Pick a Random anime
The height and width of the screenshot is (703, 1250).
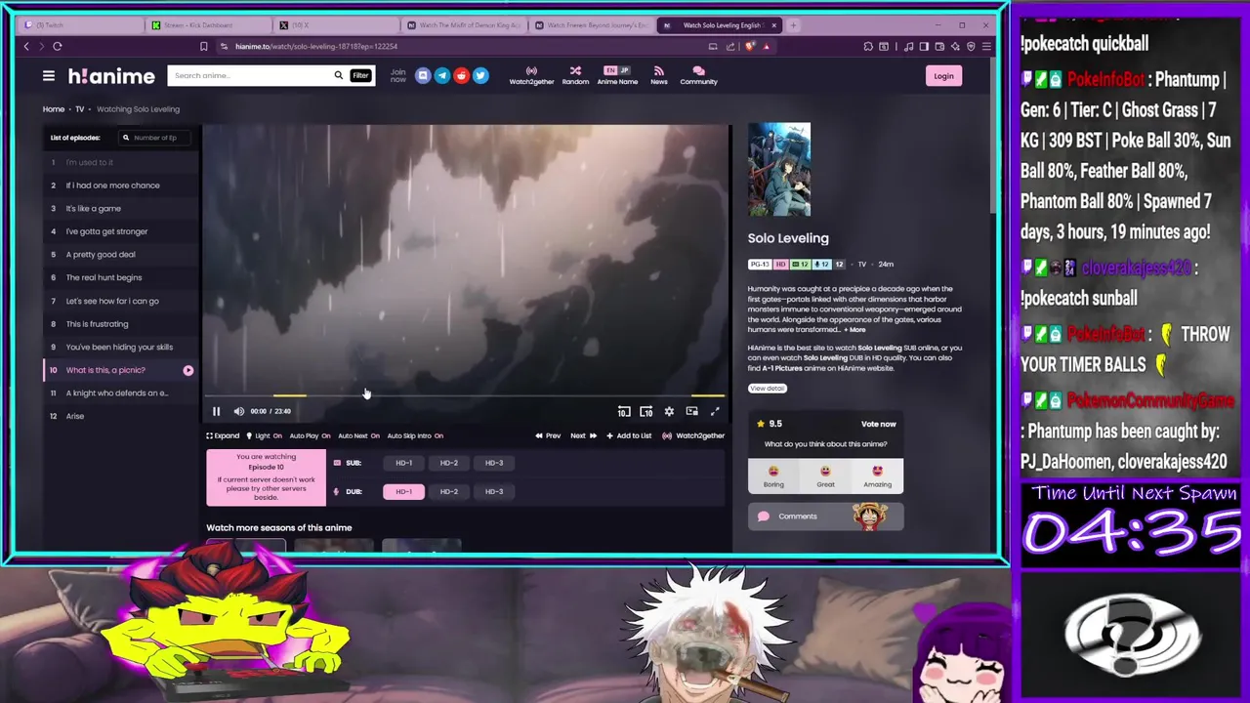click(x=575, y=75)
